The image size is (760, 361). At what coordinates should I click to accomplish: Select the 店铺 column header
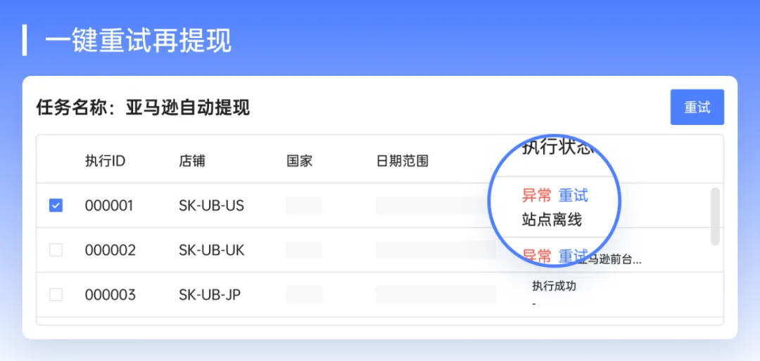[x=192, y=161]
